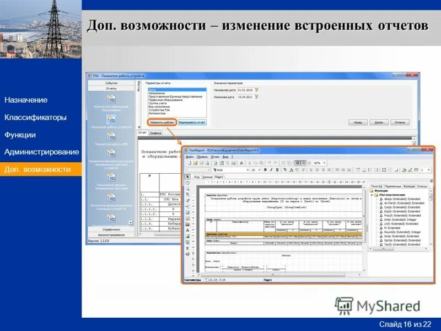Screen dimensions: 441x331
Task: Toggle underline formatting in FastReport
Action: pyautogui.click(x=276, y=170)
